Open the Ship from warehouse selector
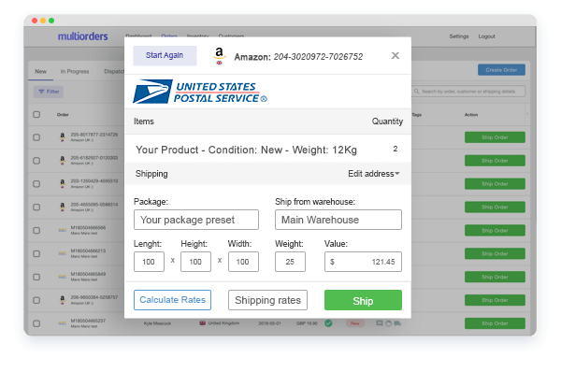 338,220
